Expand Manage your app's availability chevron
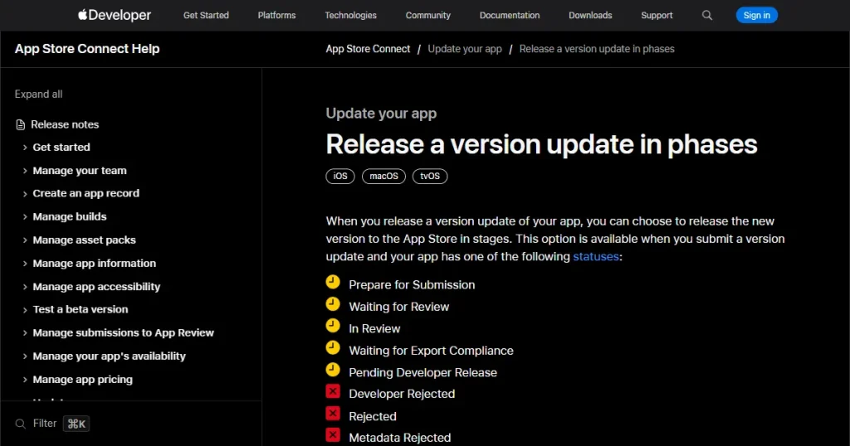The width and height of the screenshot is (850, 446). click(25, 356)
